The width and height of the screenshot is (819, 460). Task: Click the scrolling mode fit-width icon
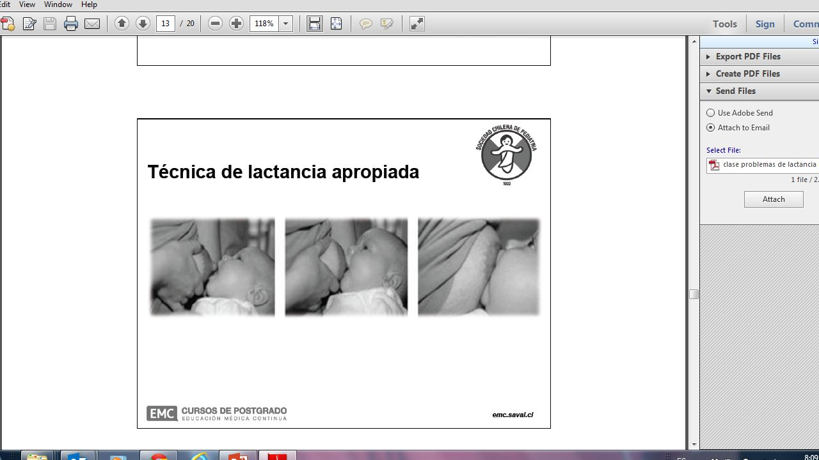[x=314, y=24]
